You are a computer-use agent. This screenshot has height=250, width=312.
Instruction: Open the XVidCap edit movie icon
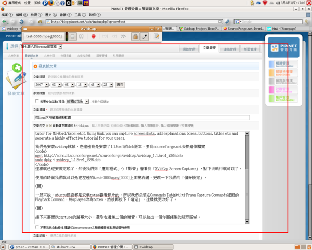click(157, 36)
